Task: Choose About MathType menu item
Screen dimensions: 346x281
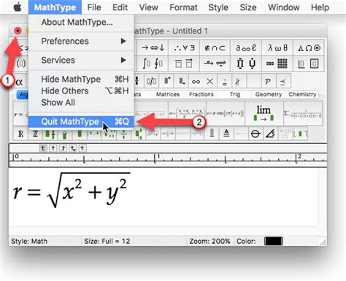Action: 81,22
